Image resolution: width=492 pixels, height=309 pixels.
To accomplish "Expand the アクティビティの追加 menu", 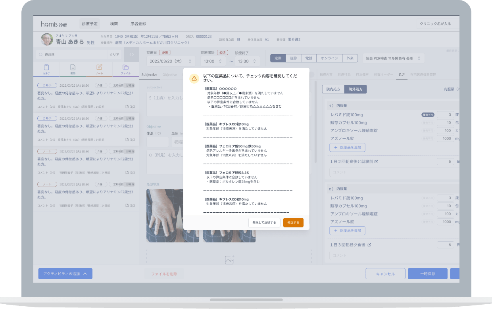I will tap(65, 274).
